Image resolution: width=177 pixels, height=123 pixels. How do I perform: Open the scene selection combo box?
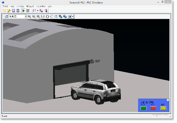[x=18, y=16]
